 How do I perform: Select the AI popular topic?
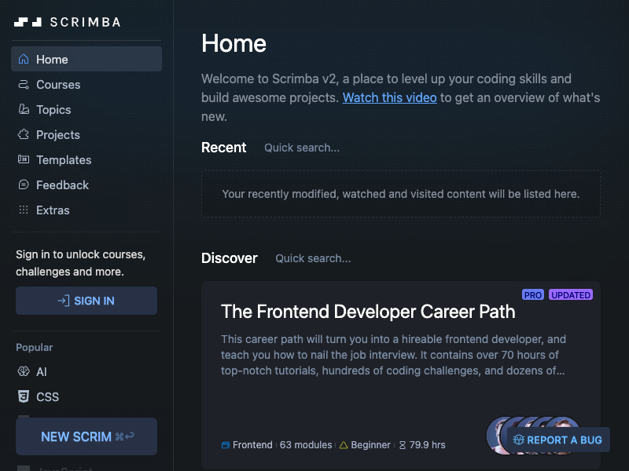click(86, 371)
